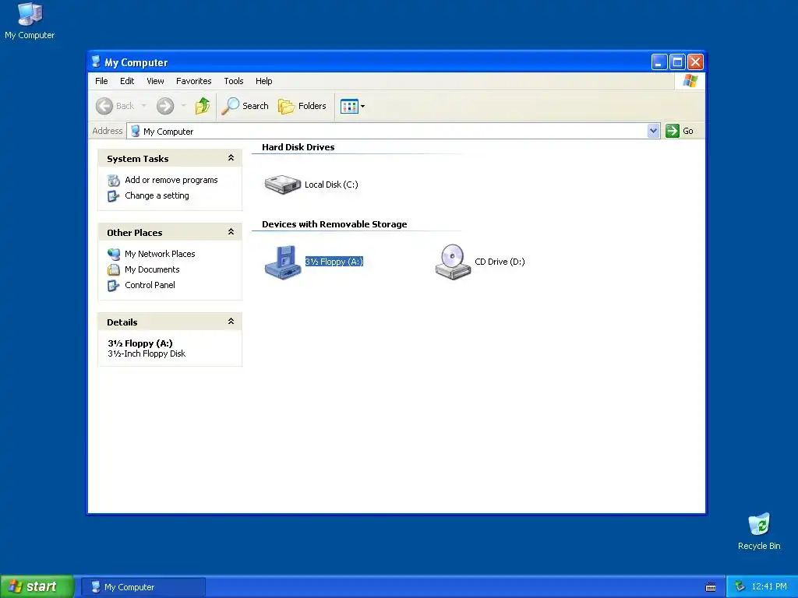The height and width of the screenshot is (598, 798).
Task: Click the Control Panel sidebar icon
Action: pos(114,285)
